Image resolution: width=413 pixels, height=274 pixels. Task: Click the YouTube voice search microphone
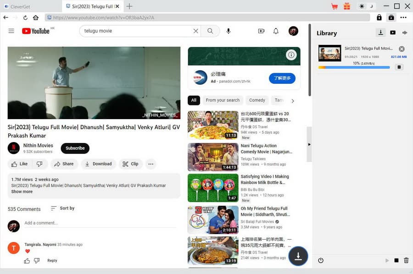pyautogui.click(x=229, y=31)
